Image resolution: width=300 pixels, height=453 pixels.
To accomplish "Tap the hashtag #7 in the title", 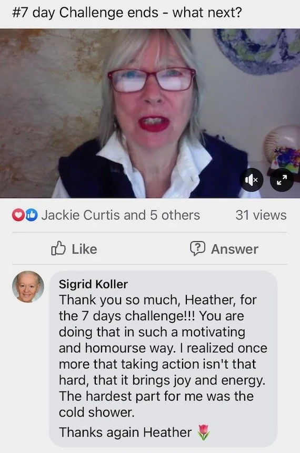I will pyautogui.click(x=21, y=13).
